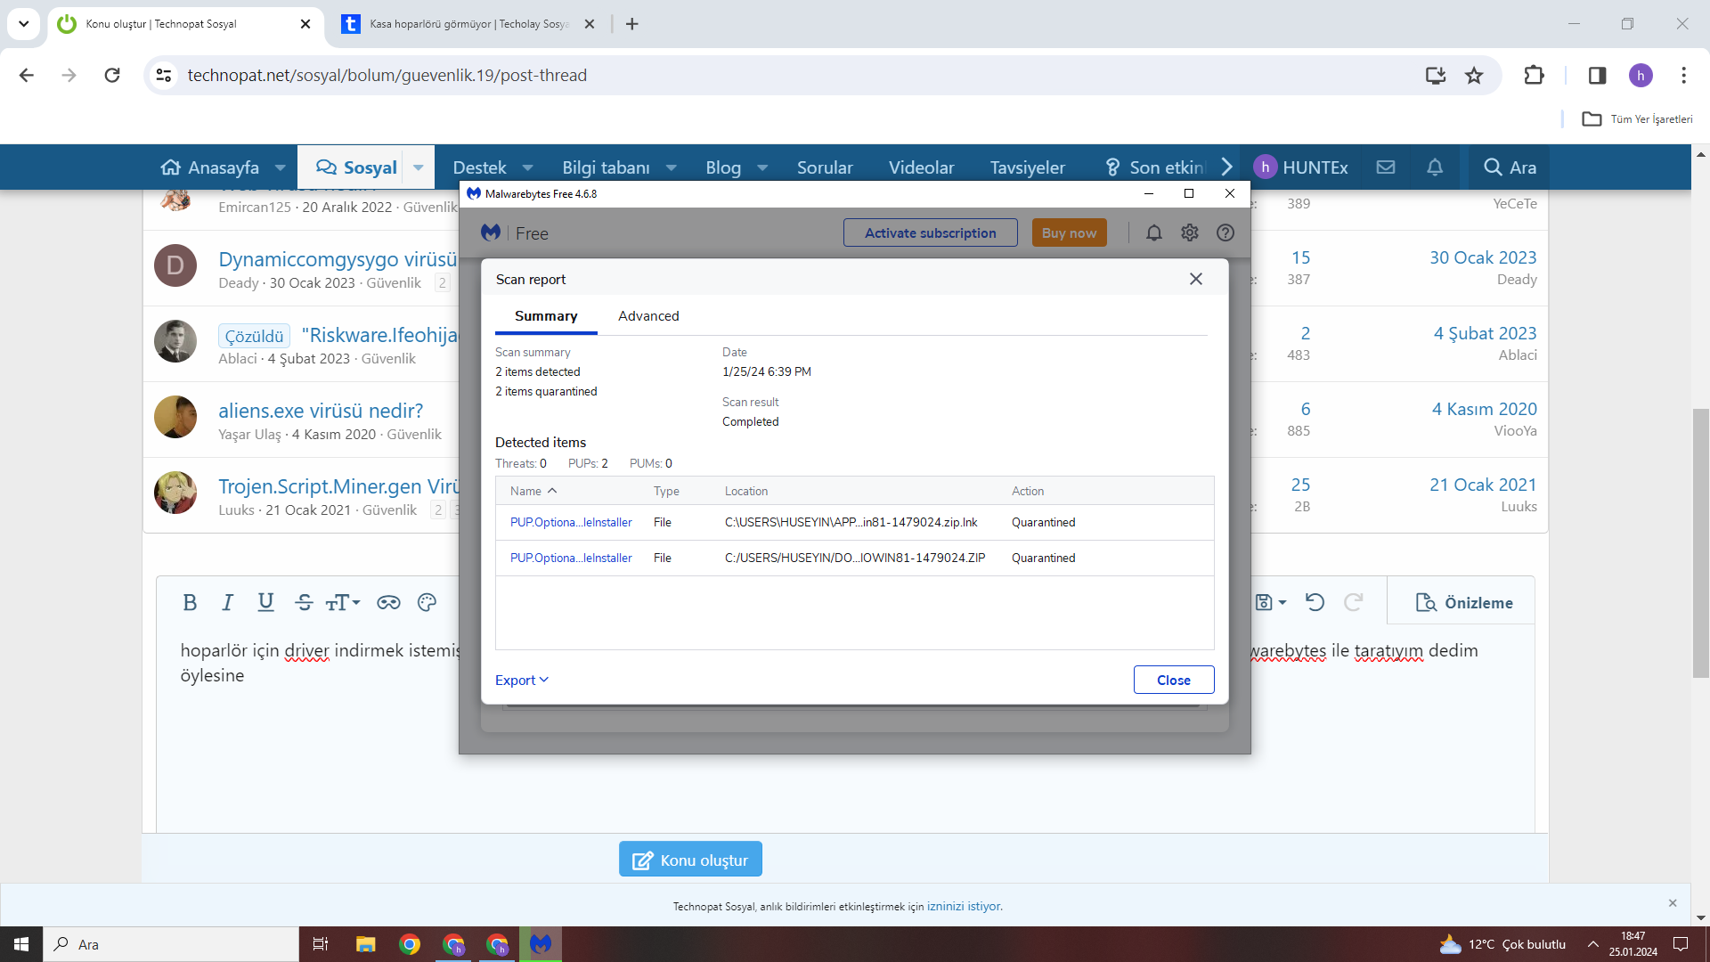The image size is (1710, 962).
Task: Open the Tavsiyeler menu item
Action: (x=1027, y=167)
